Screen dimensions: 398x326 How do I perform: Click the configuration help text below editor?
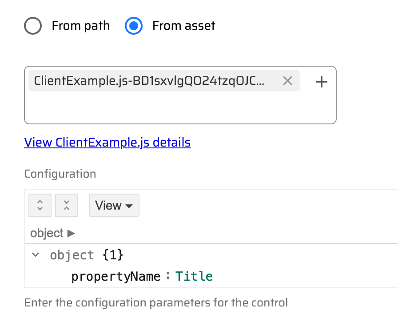pyautogui.click(x=156, y=303)
